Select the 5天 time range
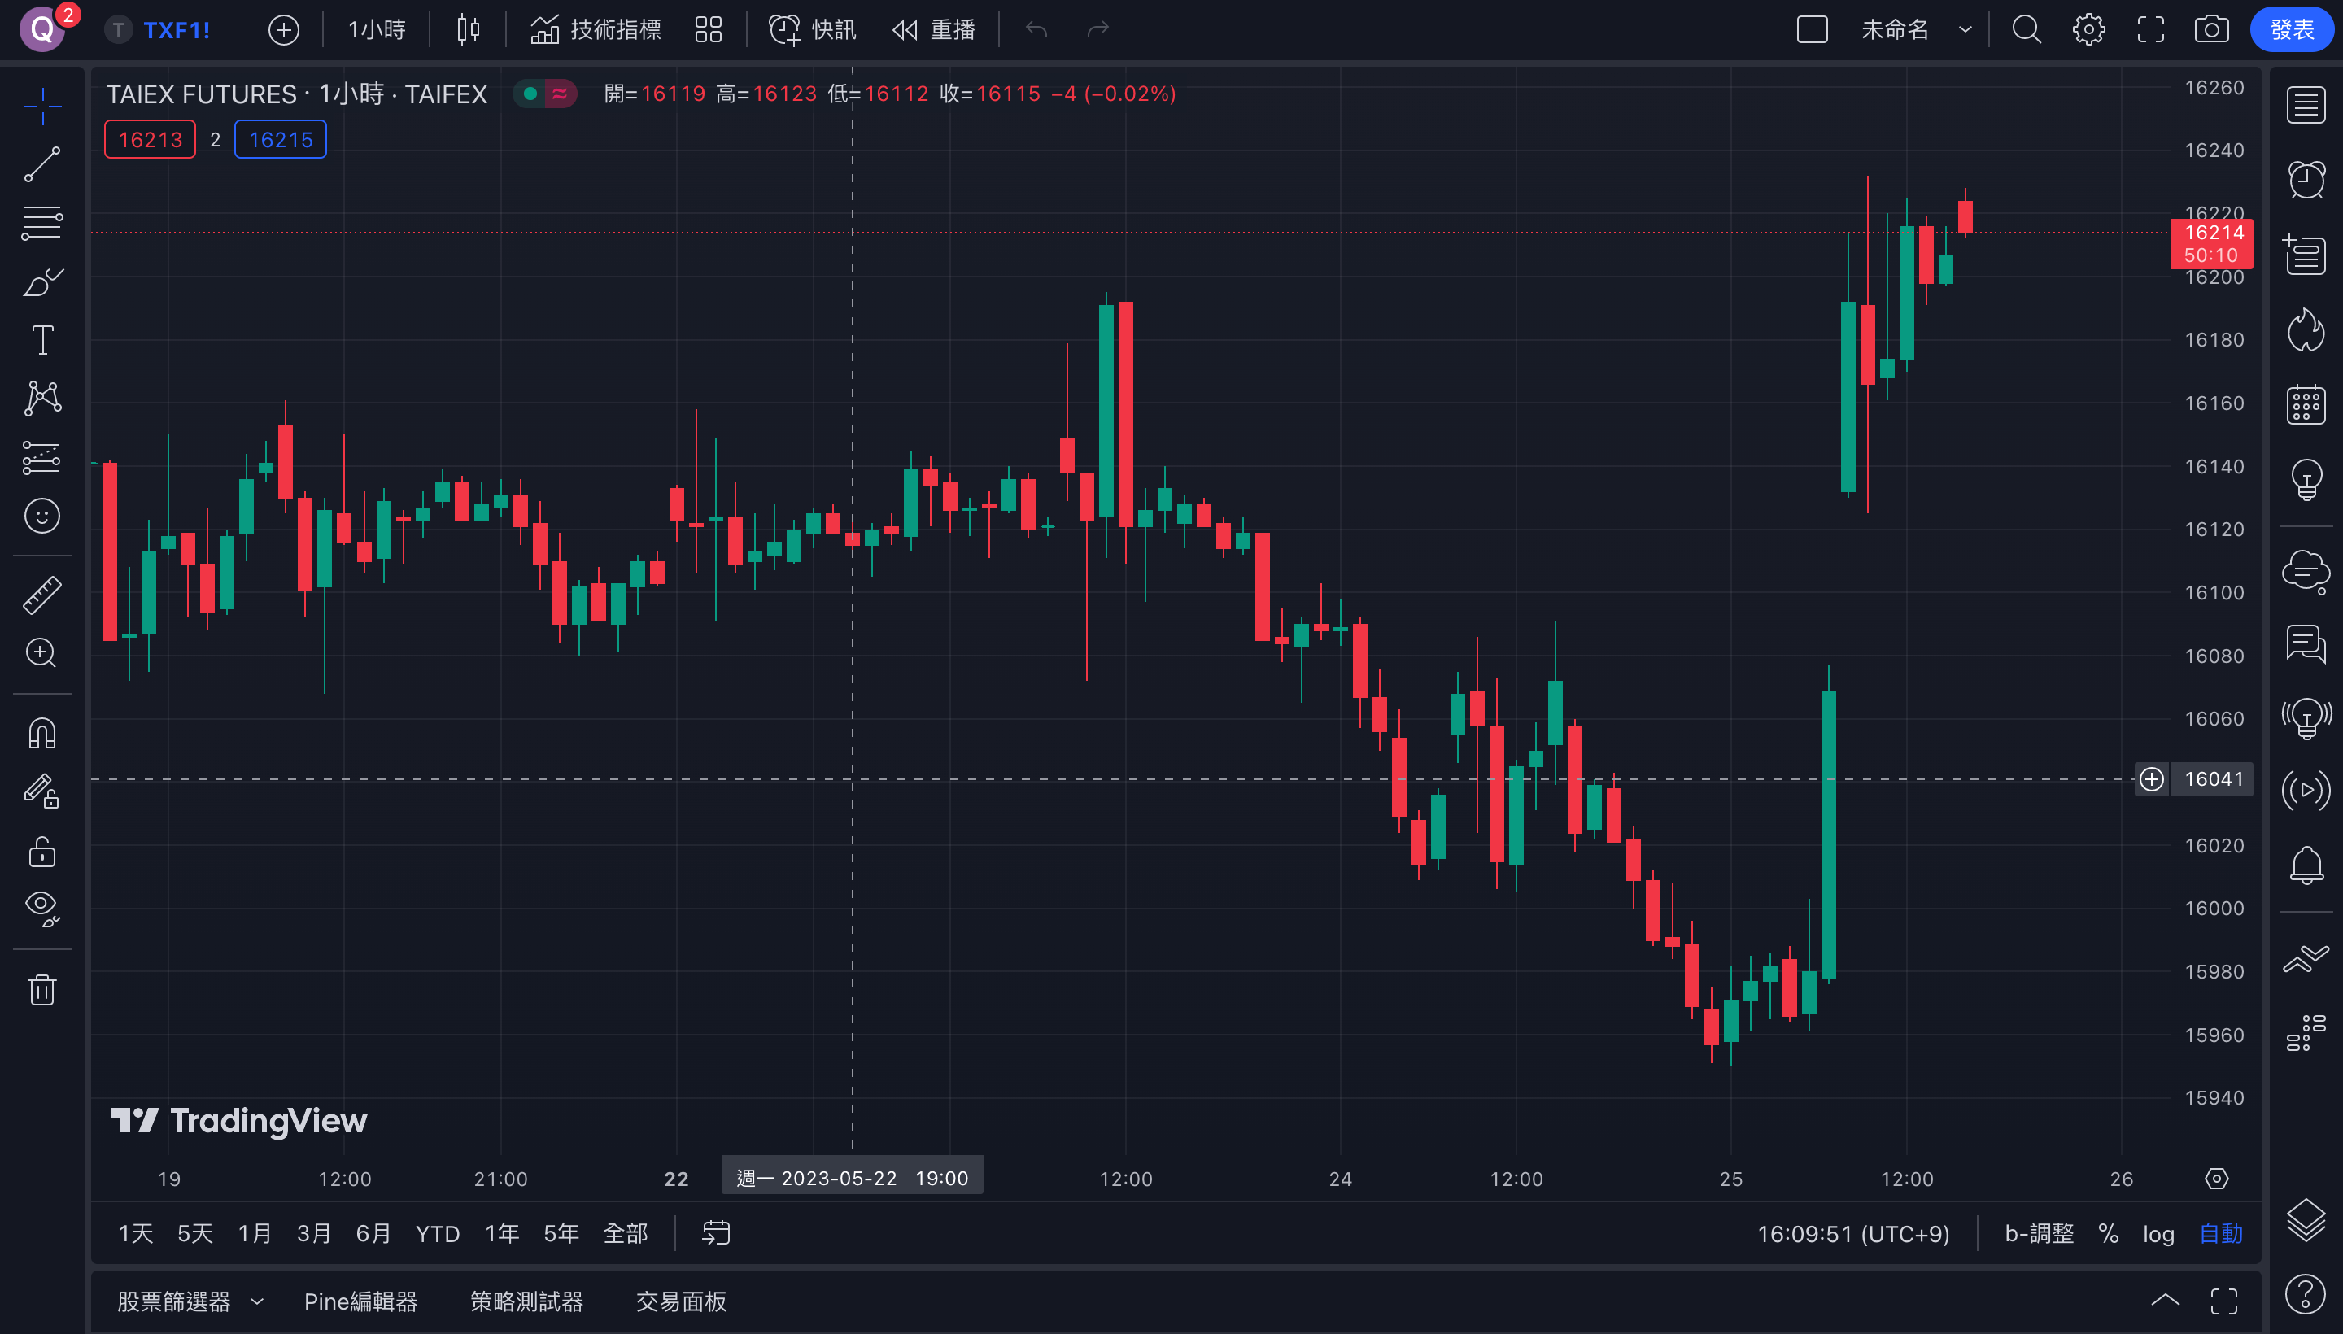The image size is (2343, 1334). coord(194,1234)
